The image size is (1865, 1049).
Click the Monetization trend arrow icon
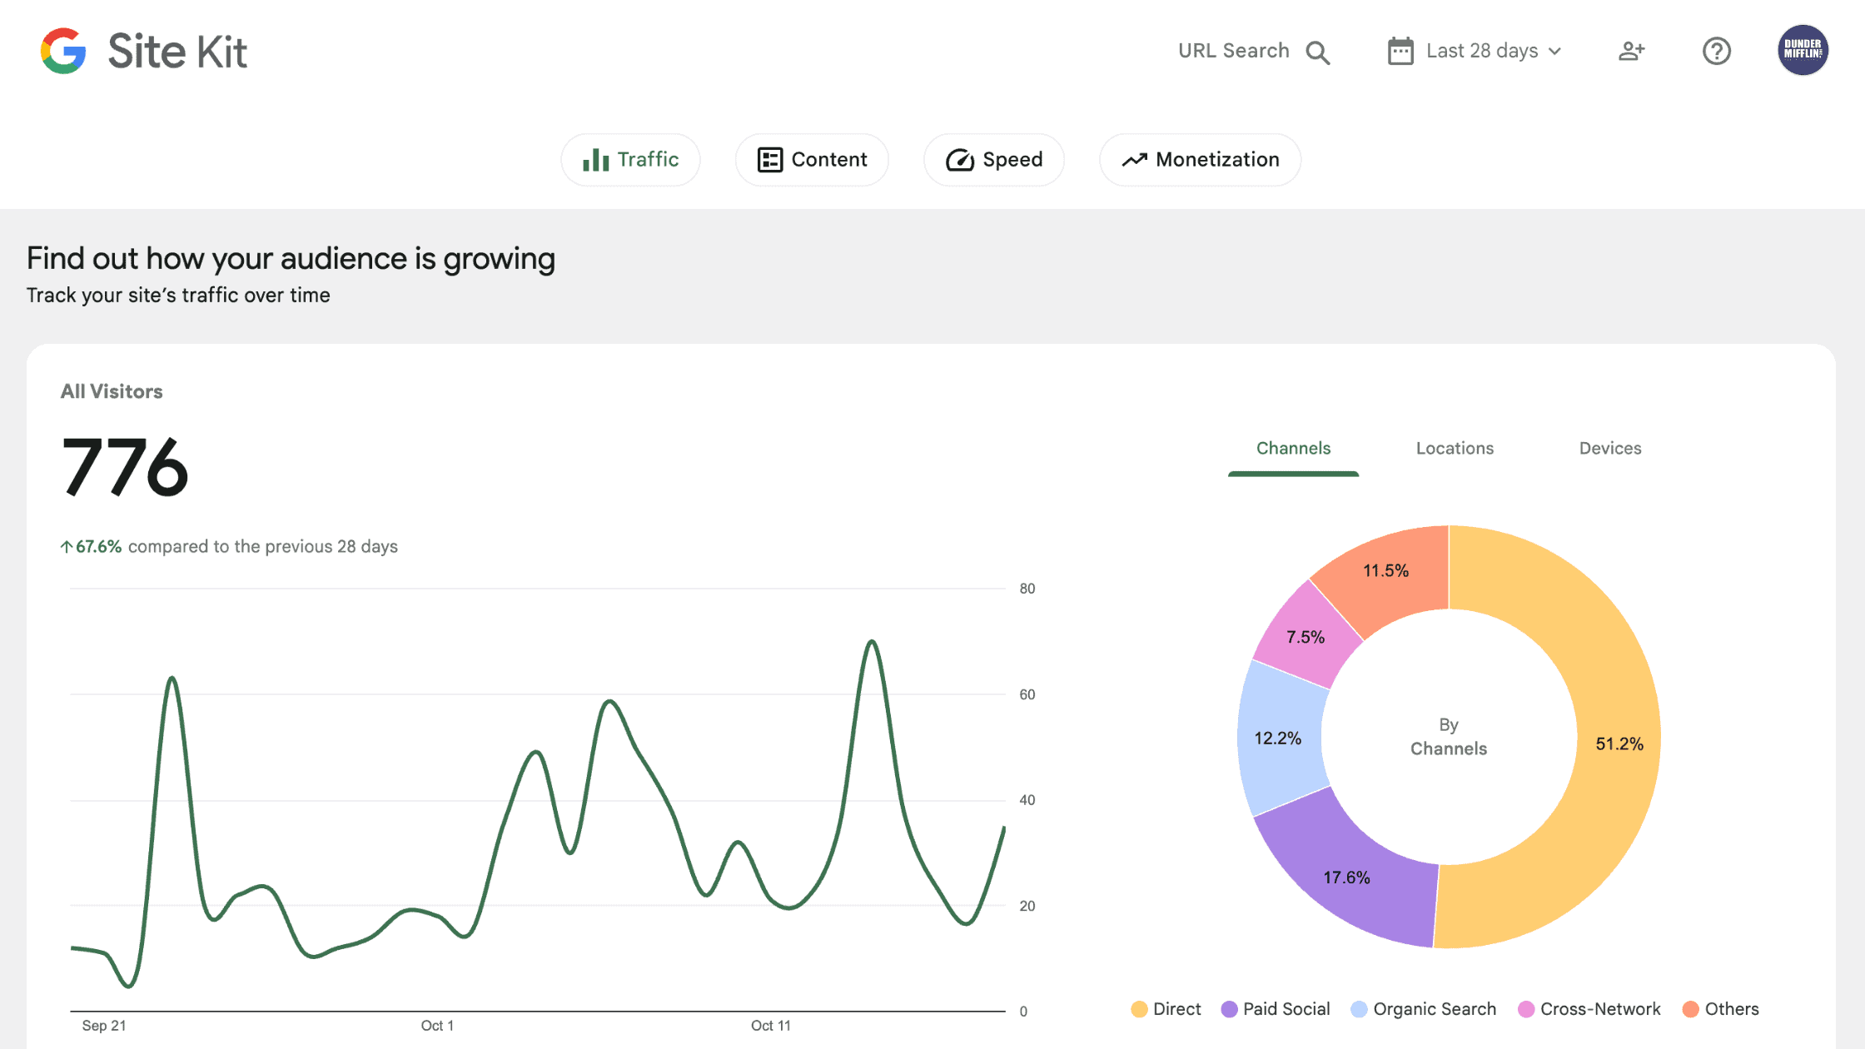[1134, 160]
